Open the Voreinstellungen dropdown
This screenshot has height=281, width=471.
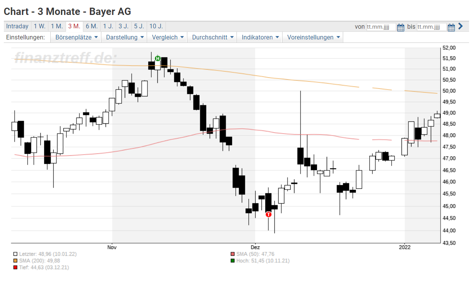coord(313,38)
